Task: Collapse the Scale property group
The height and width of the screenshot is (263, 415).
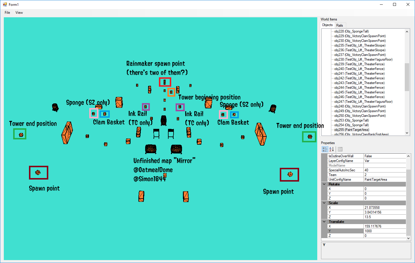Action: click(324, 203)
